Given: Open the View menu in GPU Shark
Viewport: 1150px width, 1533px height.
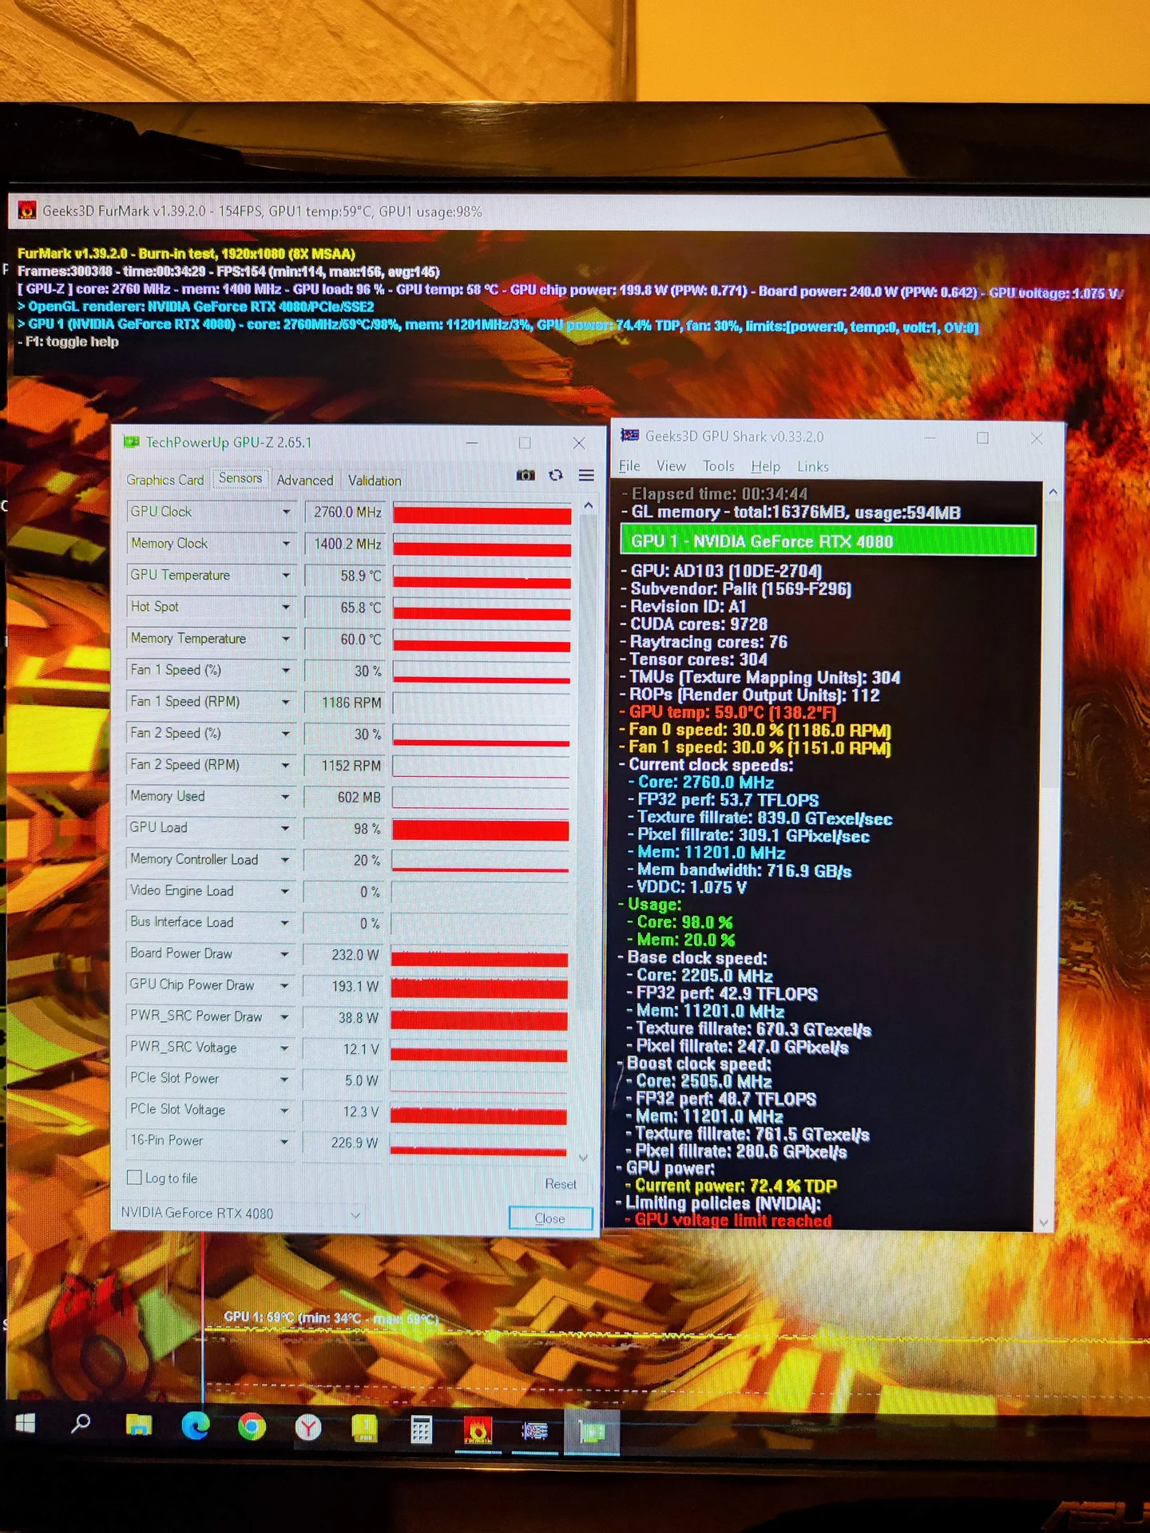Looking at the screenshot, I should pyautogui.click(x=672, y=466).
